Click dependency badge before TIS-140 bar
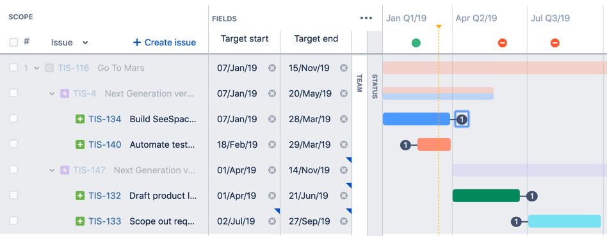This screenshot has width=607, height=236. (405, 145)
